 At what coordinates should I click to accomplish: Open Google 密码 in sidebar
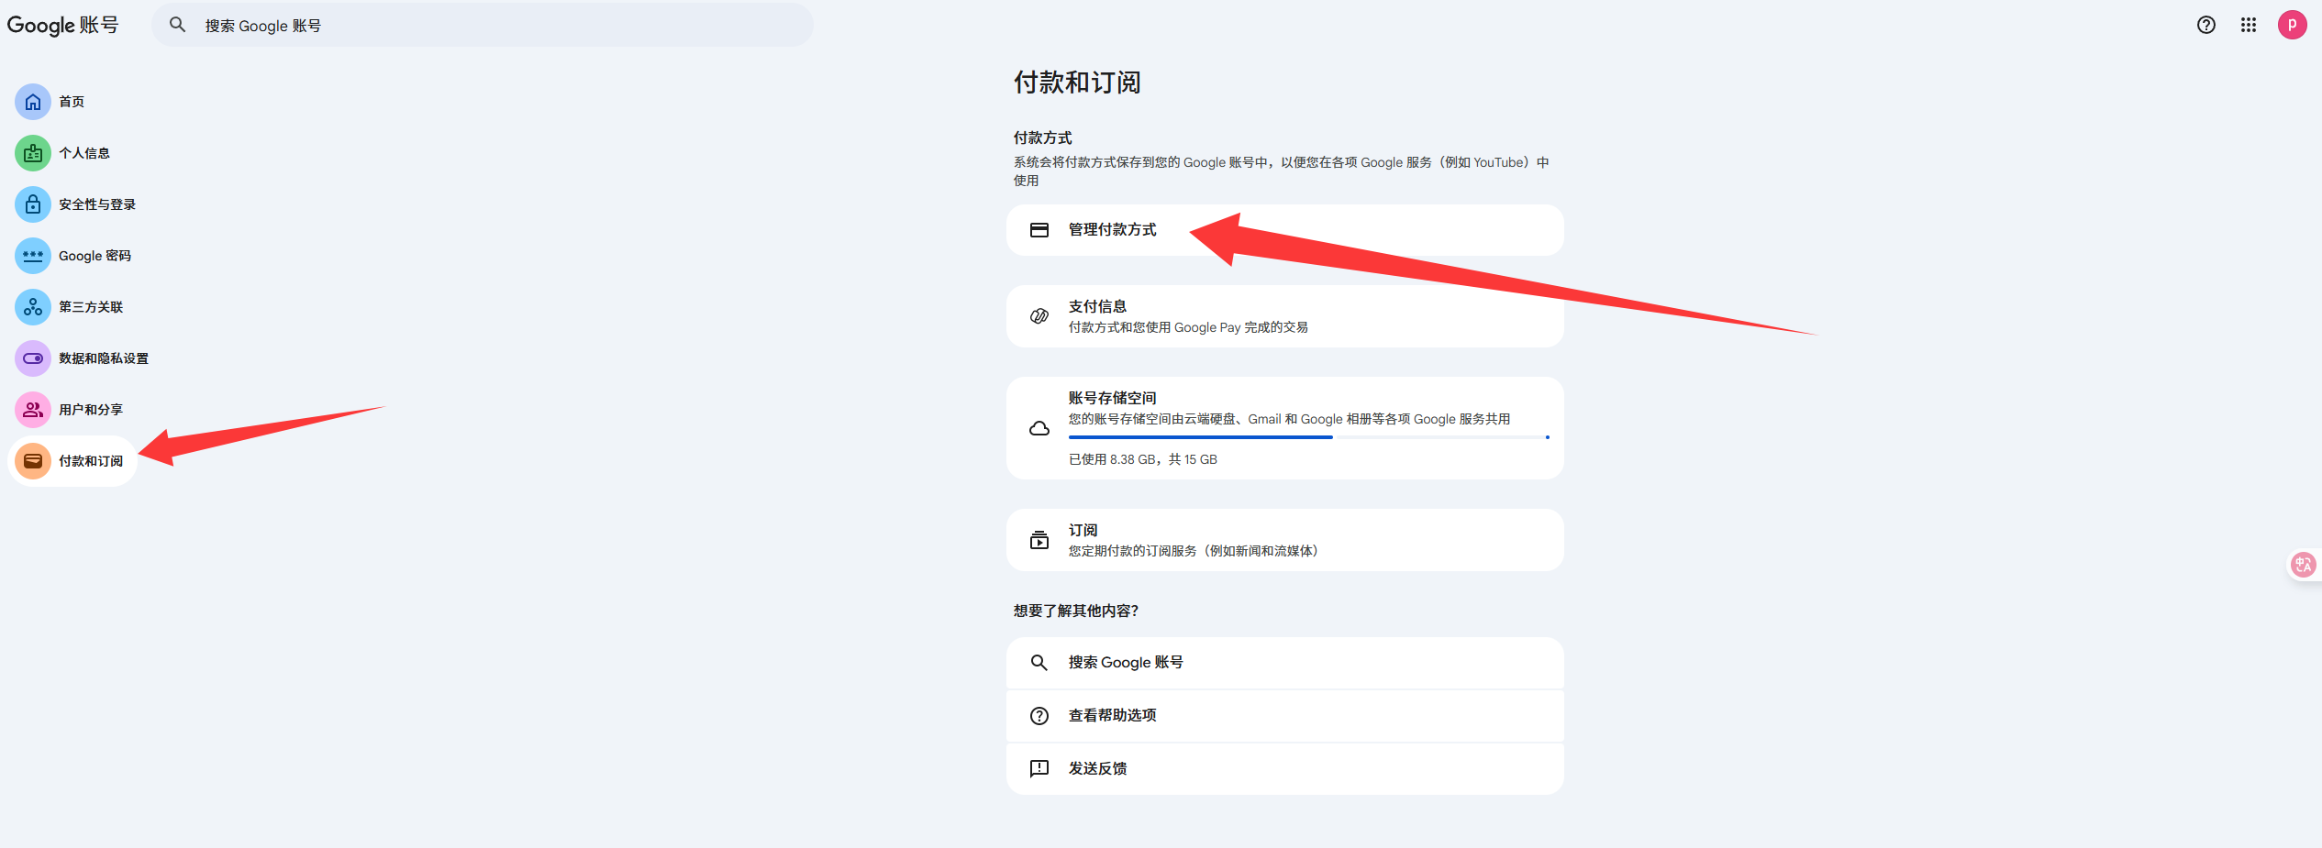[94, 256]
